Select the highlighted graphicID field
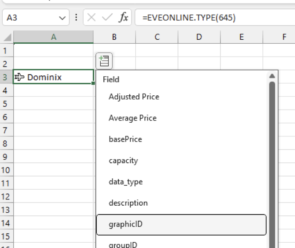The image size is (295, 248). coord(182,225)
